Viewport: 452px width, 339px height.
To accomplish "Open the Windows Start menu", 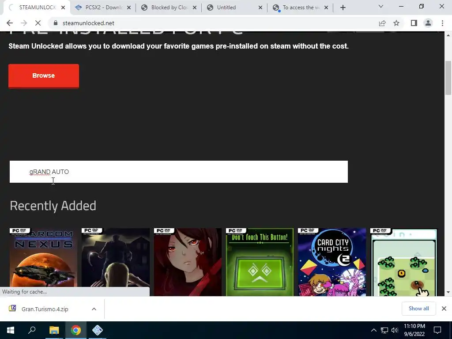I will click(11, 330).
